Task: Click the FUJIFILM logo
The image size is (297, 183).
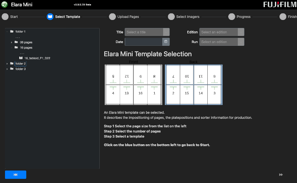Action: [x=280, y=5]
